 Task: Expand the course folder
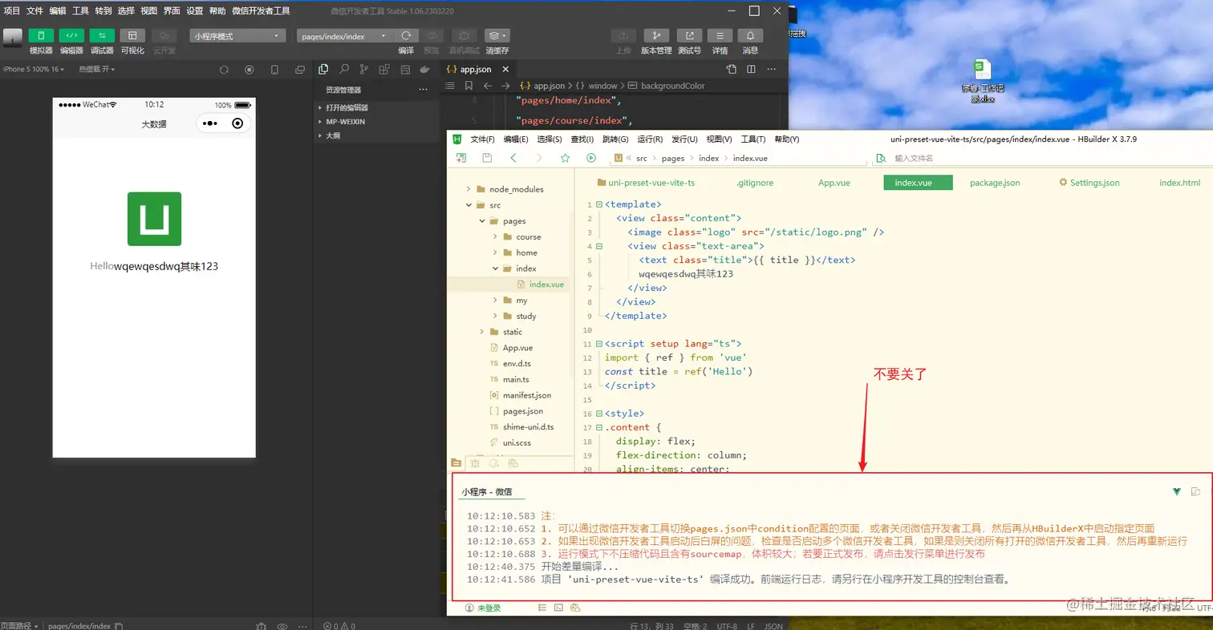pos(495,237)
